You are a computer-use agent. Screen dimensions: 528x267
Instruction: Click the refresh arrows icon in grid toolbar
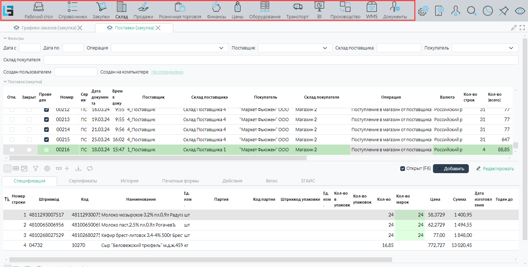tap(90, 168)
